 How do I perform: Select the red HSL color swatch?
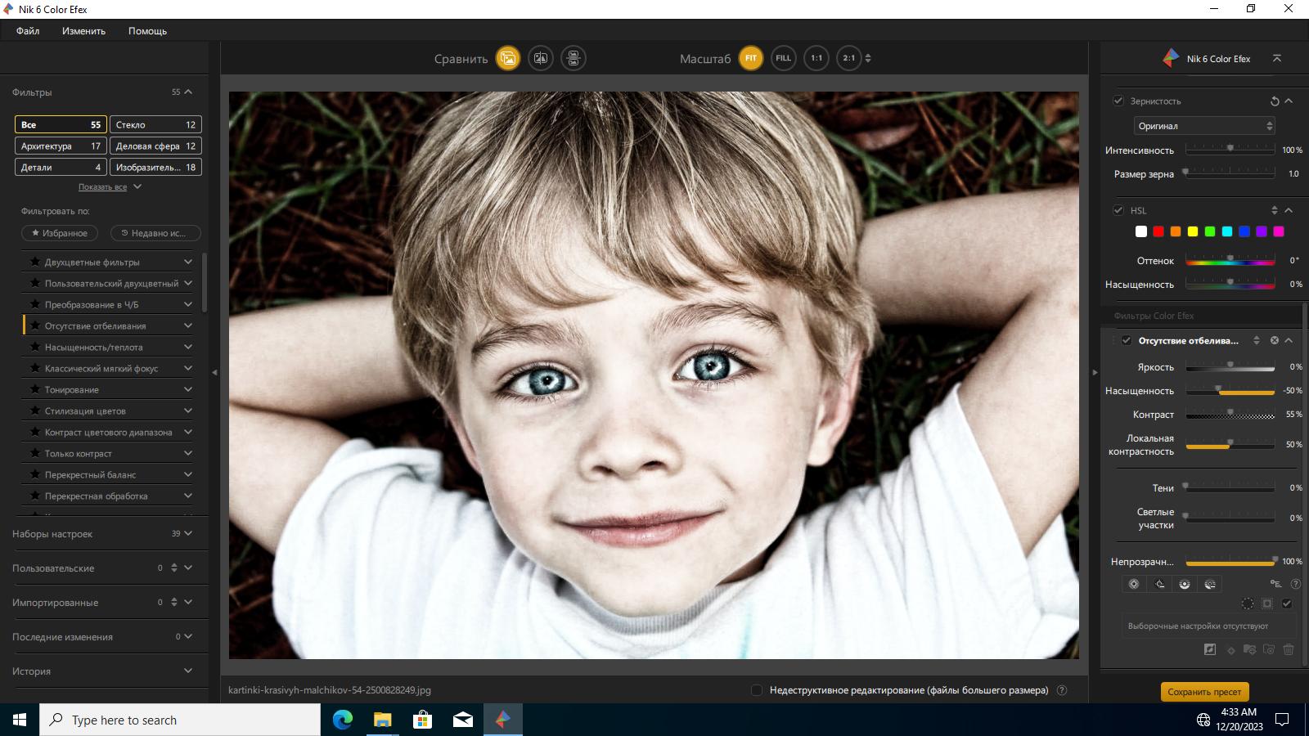tap(1158, 231)
